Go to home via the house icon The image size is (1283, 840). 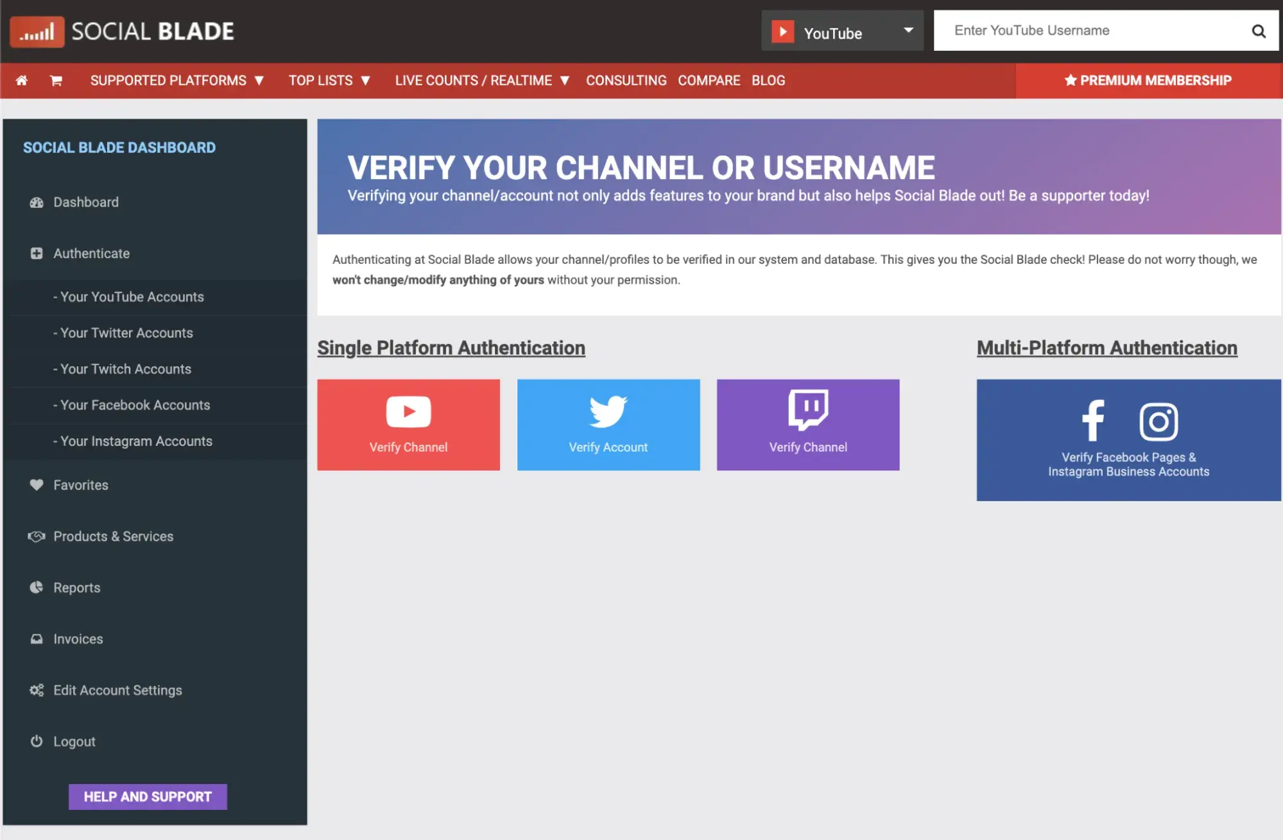[x=21, y=80]
